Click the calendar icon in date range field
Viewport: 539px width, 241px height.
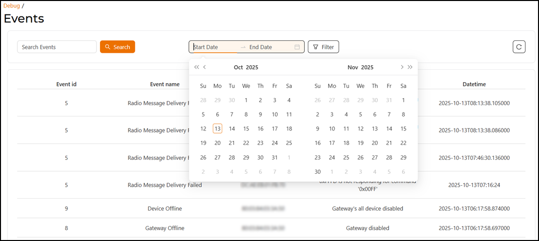tap(297, 47)
